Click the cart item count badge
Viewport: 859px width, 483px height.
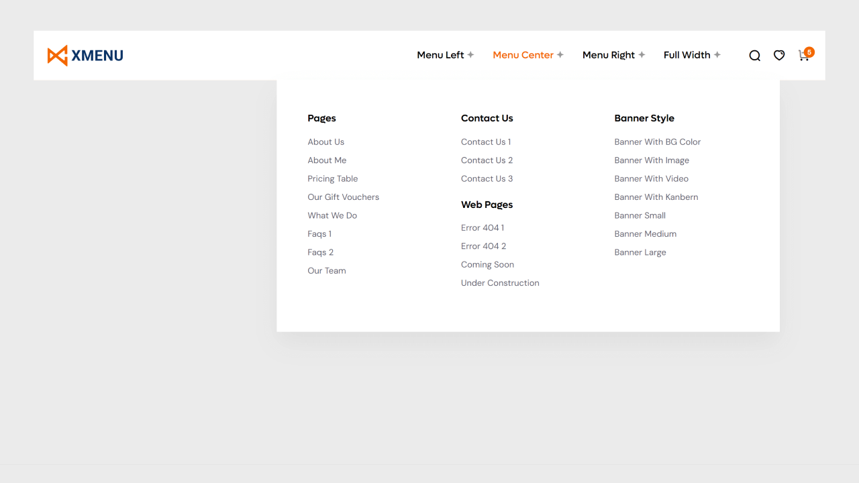[x=809, y=52]
